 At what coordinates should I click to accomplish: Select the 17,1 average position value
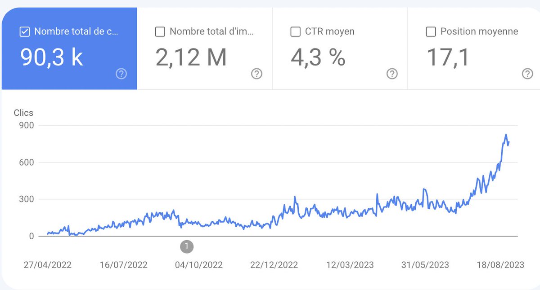click(x=448, y=57)
